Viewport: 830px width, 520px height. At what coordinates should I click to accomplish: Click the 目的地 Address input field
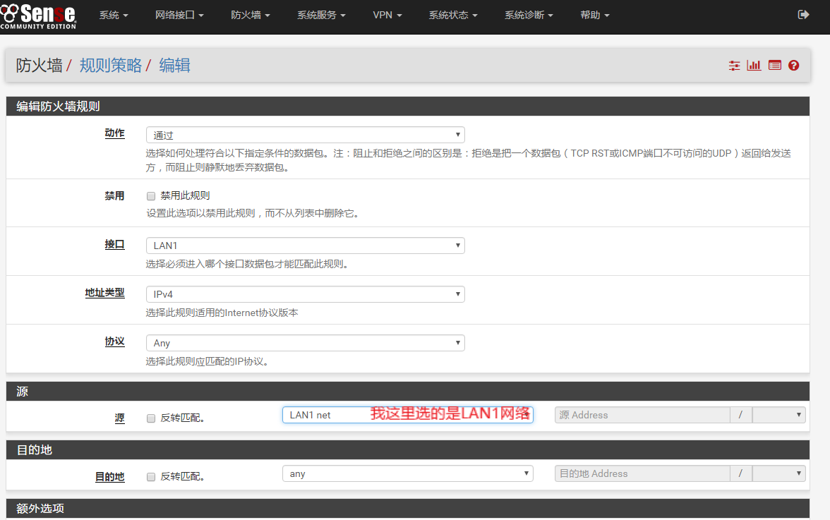pyautogui.click(x=642, y=474)
